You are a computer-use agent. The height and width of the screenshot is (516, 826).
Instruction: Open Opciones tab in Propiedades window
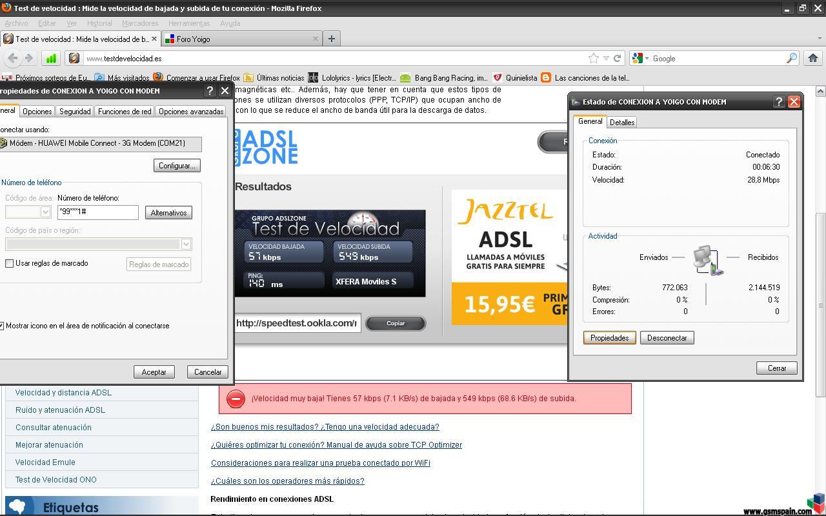37,112
